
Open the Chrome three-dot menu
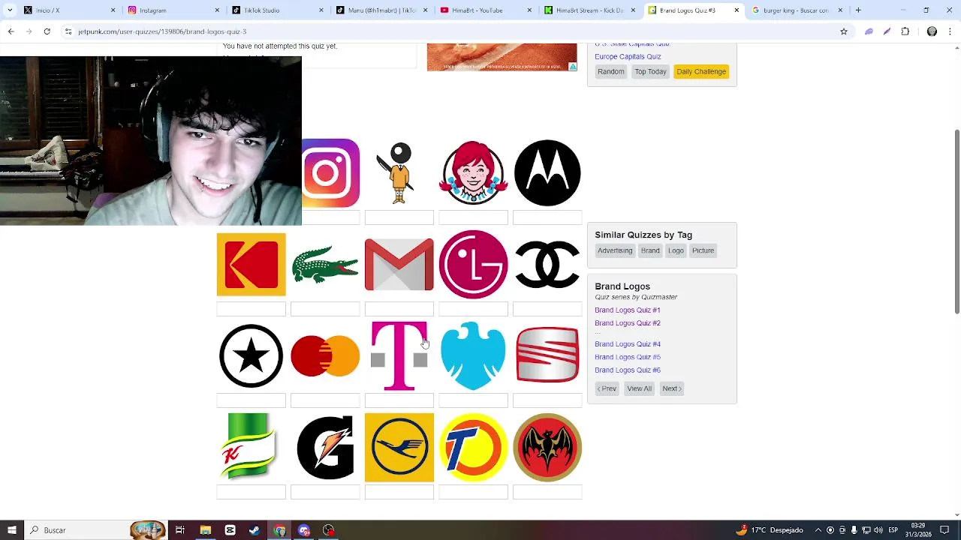click(x=950, y=31)
